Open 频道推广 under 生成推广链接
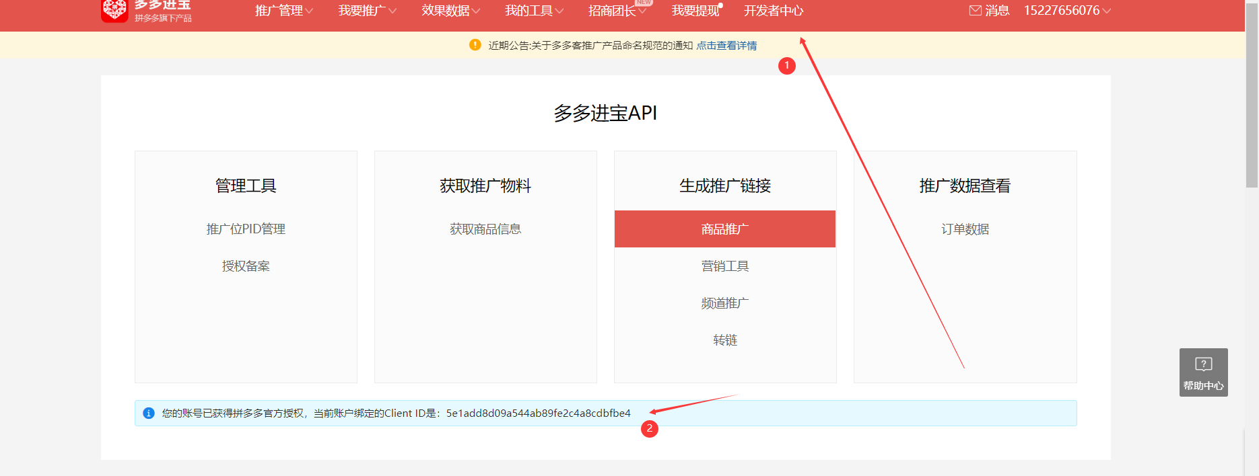Image resolution: width=1259 pixels, height=476 pixels. tap(725, 303)
